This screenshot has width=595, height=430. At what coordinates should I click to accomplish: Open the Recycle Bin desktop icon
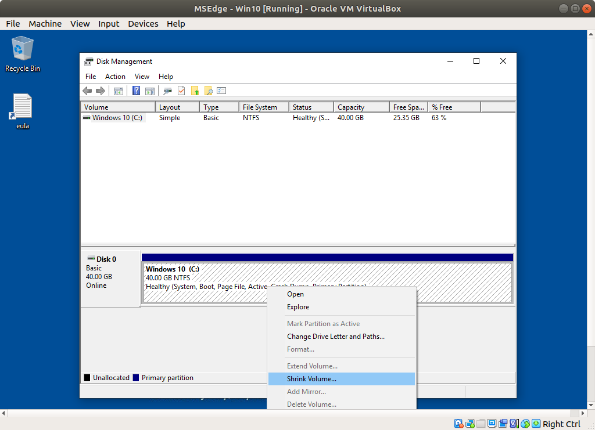point(23,54)
